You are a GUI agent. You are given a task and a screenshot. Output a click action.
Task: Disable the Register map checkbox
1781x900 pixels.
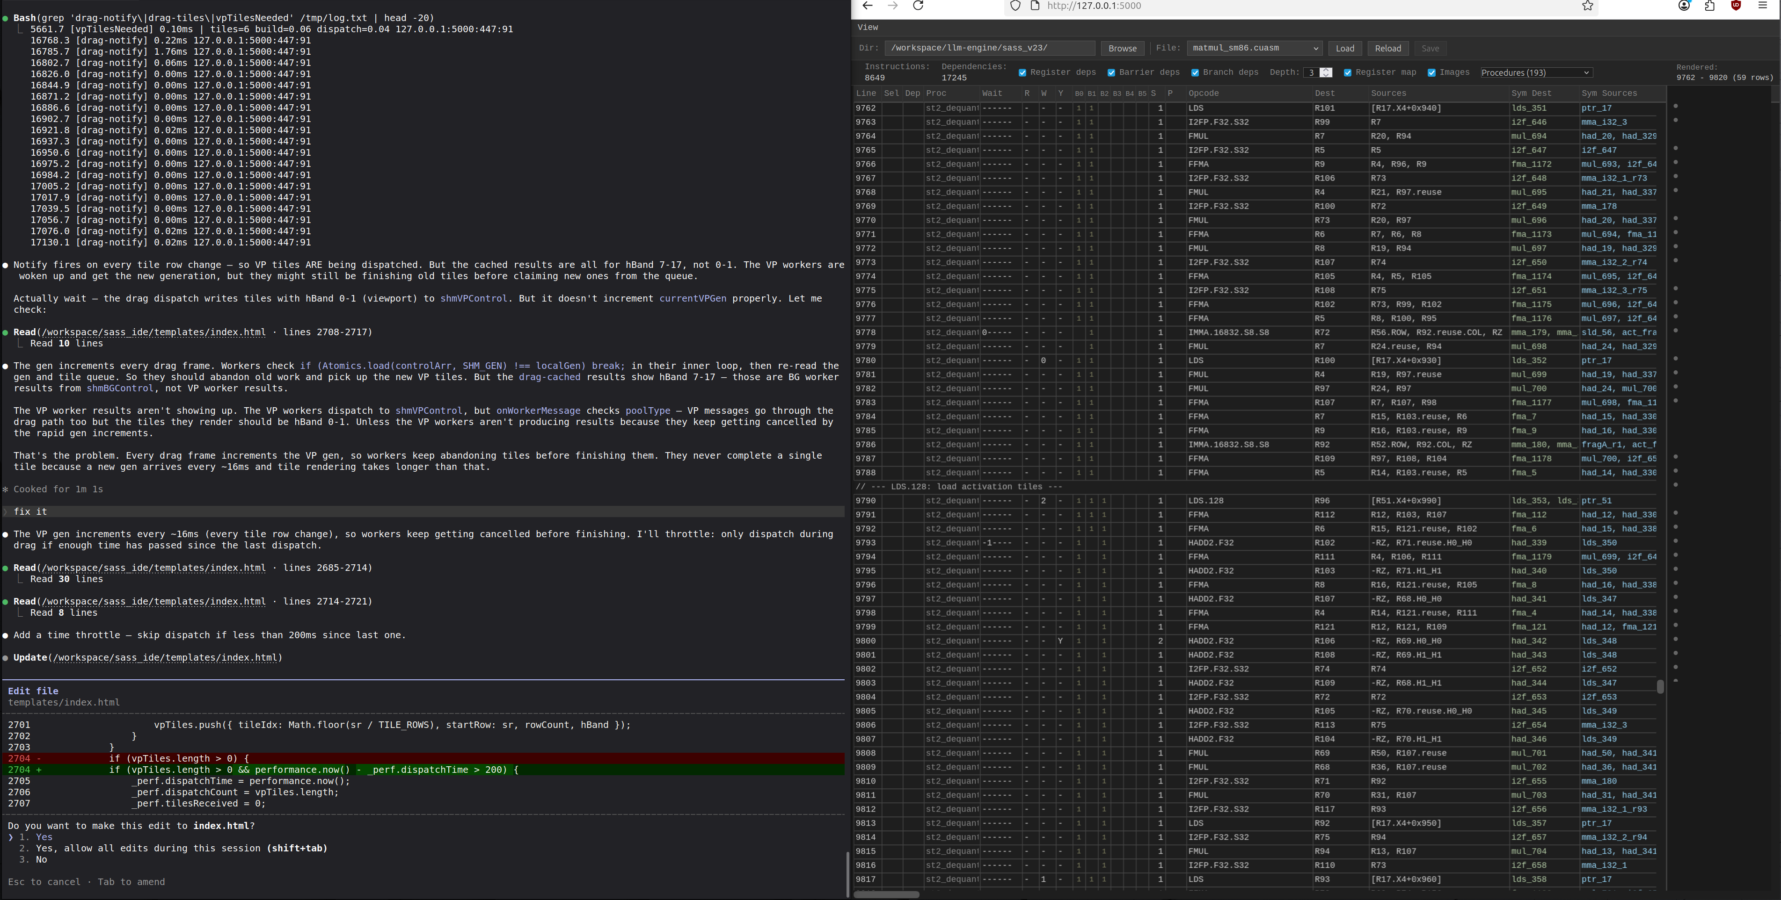1348,73
